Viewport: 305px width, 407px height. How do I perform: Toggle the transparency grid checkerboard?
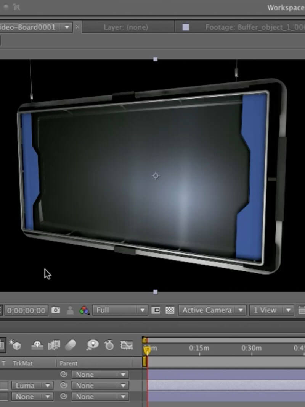(170, 310)
